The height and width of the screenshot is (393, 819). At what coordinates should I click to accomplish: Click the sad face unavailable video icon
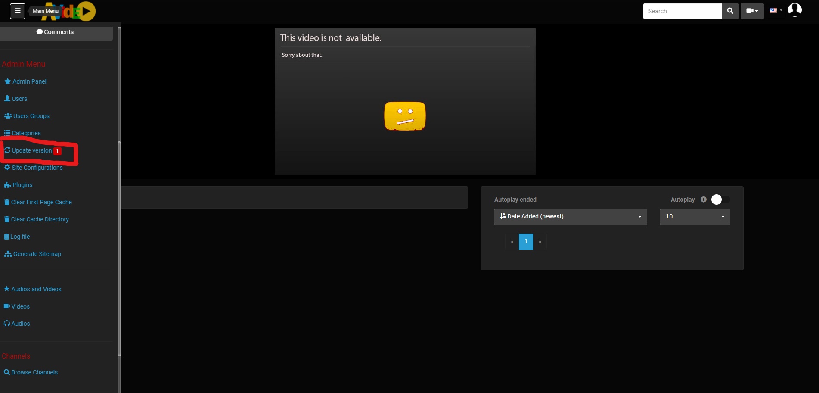[405, 116]
